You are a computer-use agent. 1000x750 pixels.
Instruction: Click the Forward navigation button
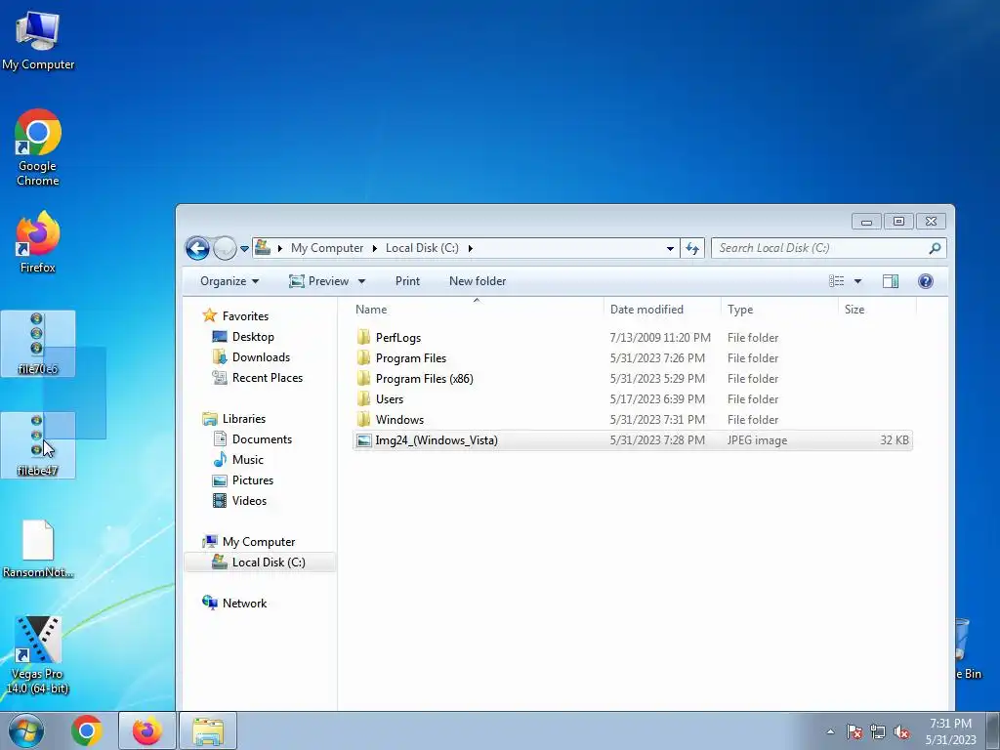click(225, 248)
